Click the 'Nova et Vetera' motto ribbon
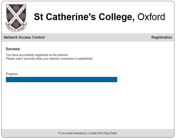The height and width of the screenshot is (139, 176). (x=16, y=28)
